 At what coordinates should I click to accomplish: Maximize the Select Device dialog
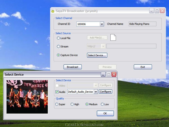[109, 74]
